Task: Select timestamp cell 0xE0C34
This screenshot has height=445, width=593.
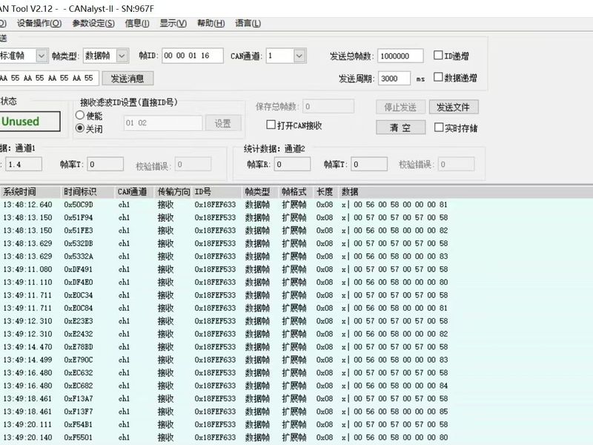Action: 79,295
